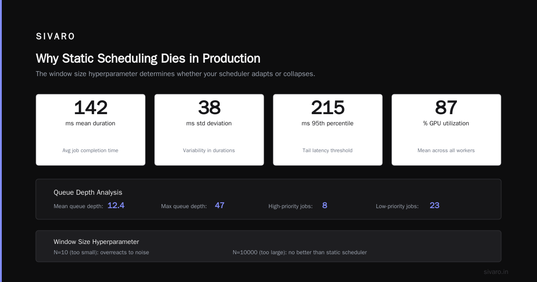The height and width of the screenshot is (282, 537).
Task: Click the Avg job completion time caption
Action: pos(90,150)
